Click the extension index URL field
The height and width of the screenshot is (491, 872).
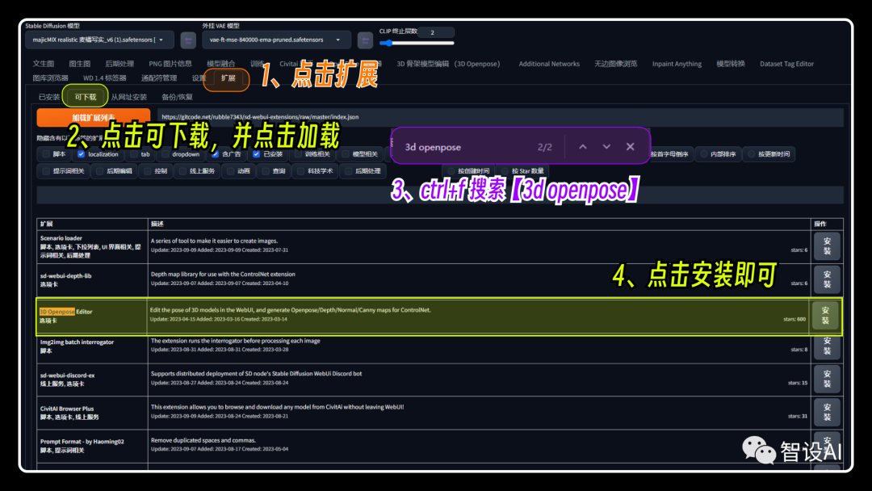[500, 117]
